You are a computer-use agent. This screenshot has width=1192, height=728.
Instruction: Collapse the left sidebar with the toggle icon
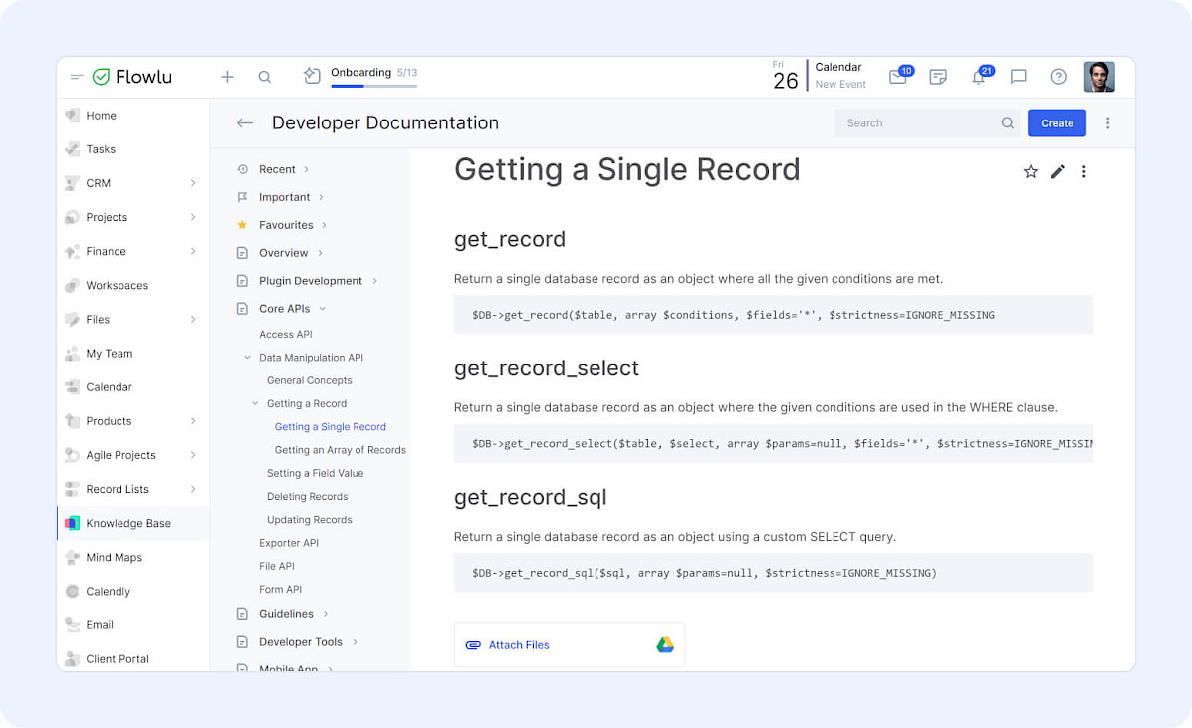click(76, 76)
